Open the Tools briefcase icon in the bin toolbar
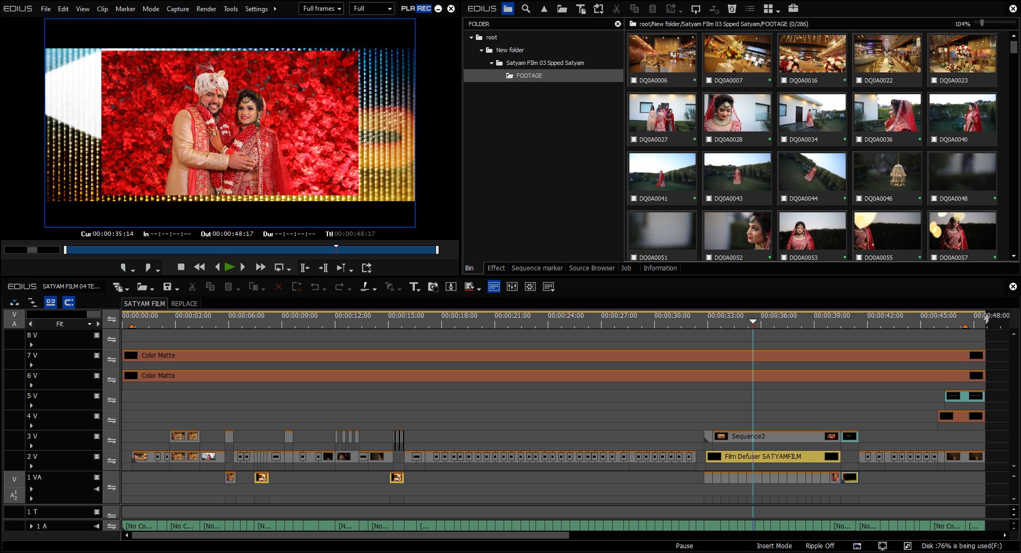The height and width of the screenshot is (553, 1021). [x=793, y=9]
